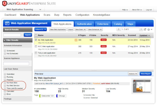Tick the Time Limit Exceeded filter
The image size is (157, 105).
[x=5, y=88]
